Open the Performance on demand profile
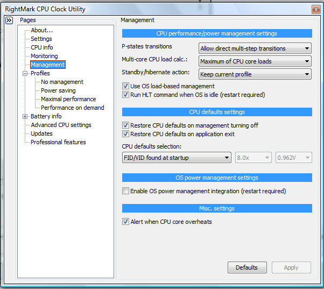324x289 pixels. (x=72, y=108)
